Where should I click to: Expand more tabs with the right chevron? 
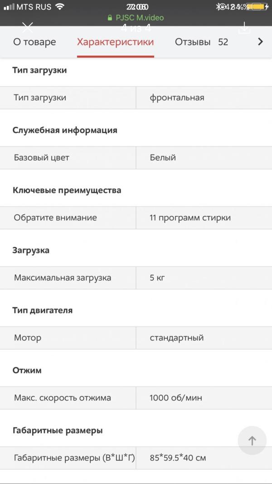tap(260, 42)
